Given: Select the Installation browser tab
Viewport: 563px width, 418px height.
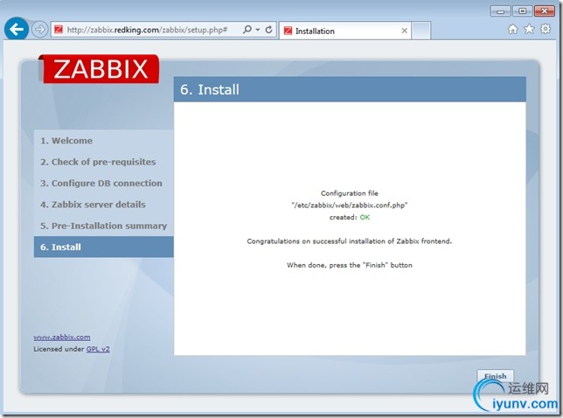Looking at the screenshot, I should 345,31.
